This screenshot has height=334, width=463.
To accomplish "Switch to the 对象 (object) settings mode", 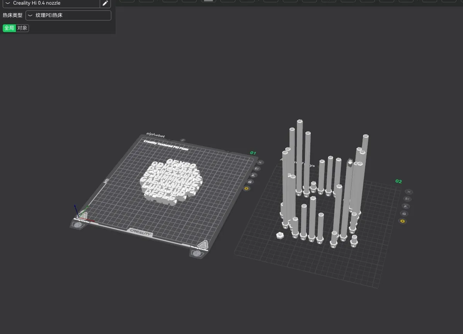I will [22, 28].
